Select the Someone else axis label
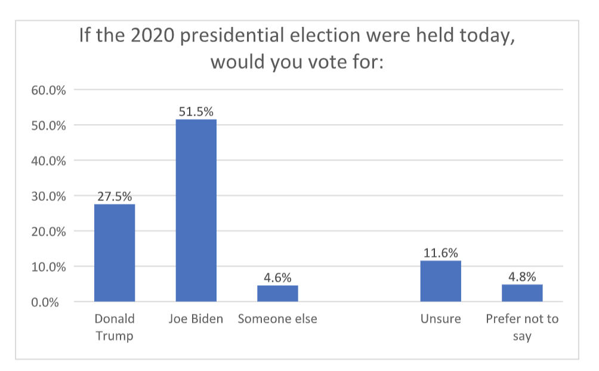Image resolution: width=599 pixels, height=371 pixels. 277,319
